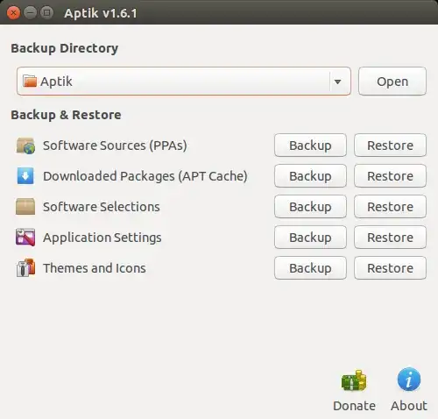Screen dimensions: 438x419
Task: Restore Software Selections
Action: pyautogui.click(x=390, y=207)
